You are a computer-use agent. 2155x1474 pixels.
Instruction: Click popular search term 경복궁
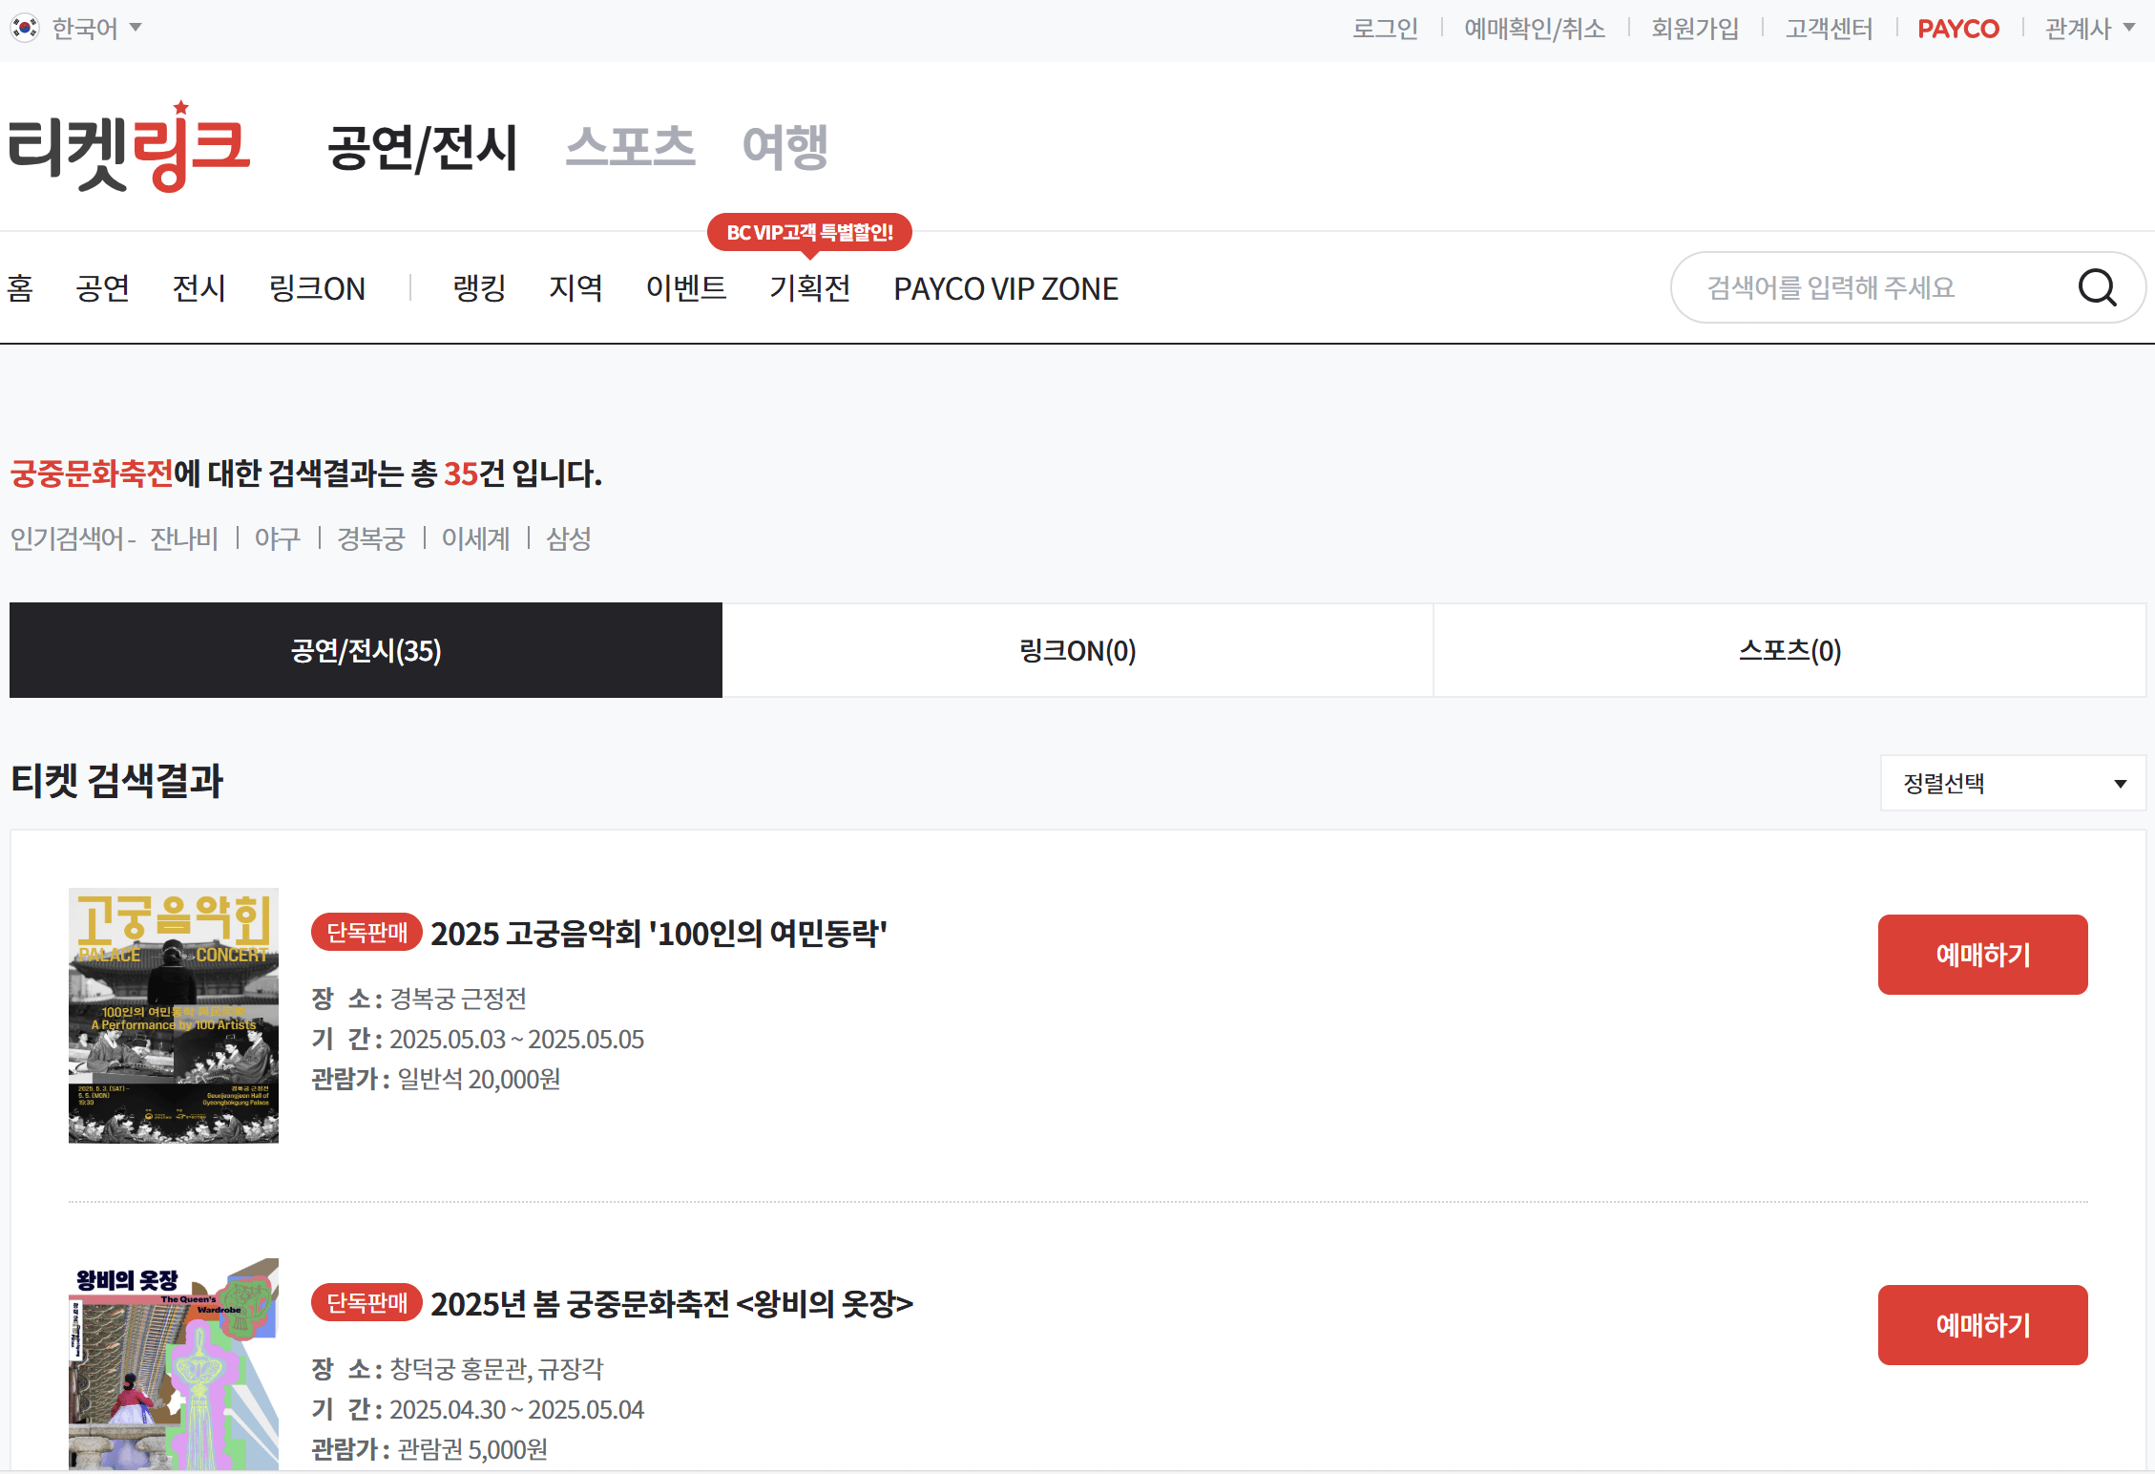[x=371, y=538]
